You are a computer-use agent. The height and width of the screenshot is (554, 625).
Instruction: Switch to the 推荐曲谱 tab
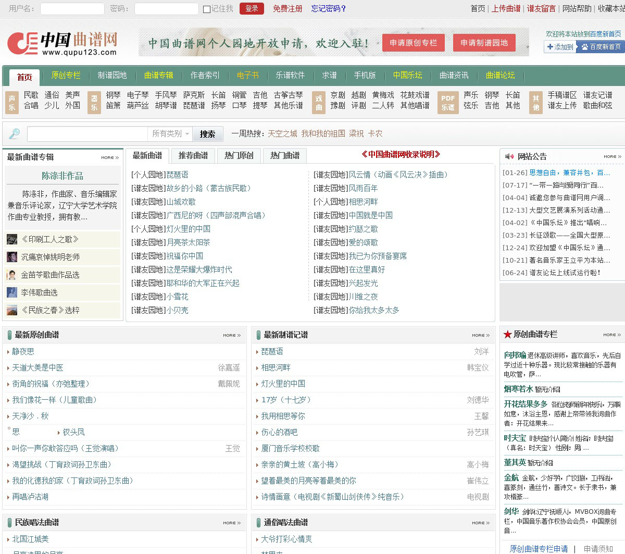point(193,155)
